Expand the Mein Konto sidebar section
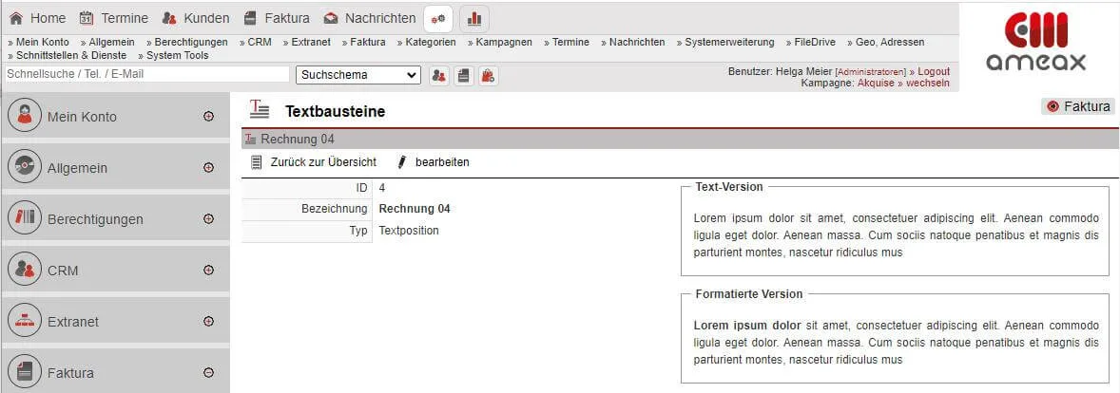 [x=208, y=117]
